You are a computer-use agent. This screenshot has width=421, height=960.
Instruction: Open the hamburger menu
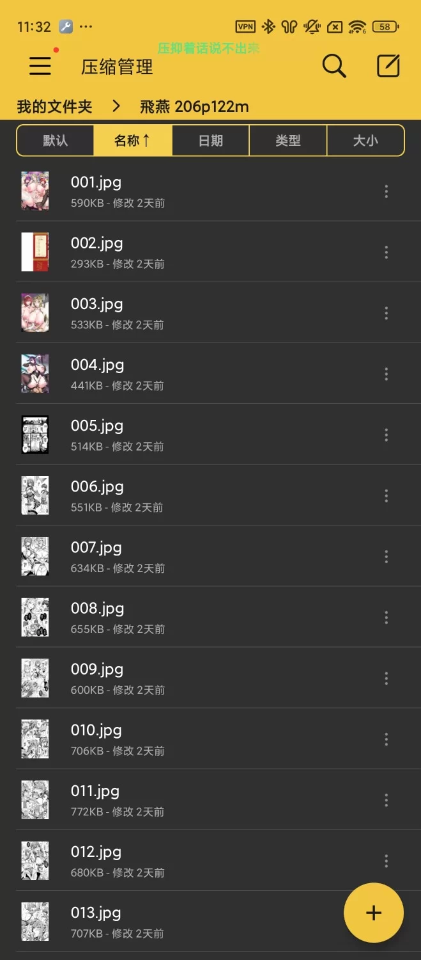(40, 66)
